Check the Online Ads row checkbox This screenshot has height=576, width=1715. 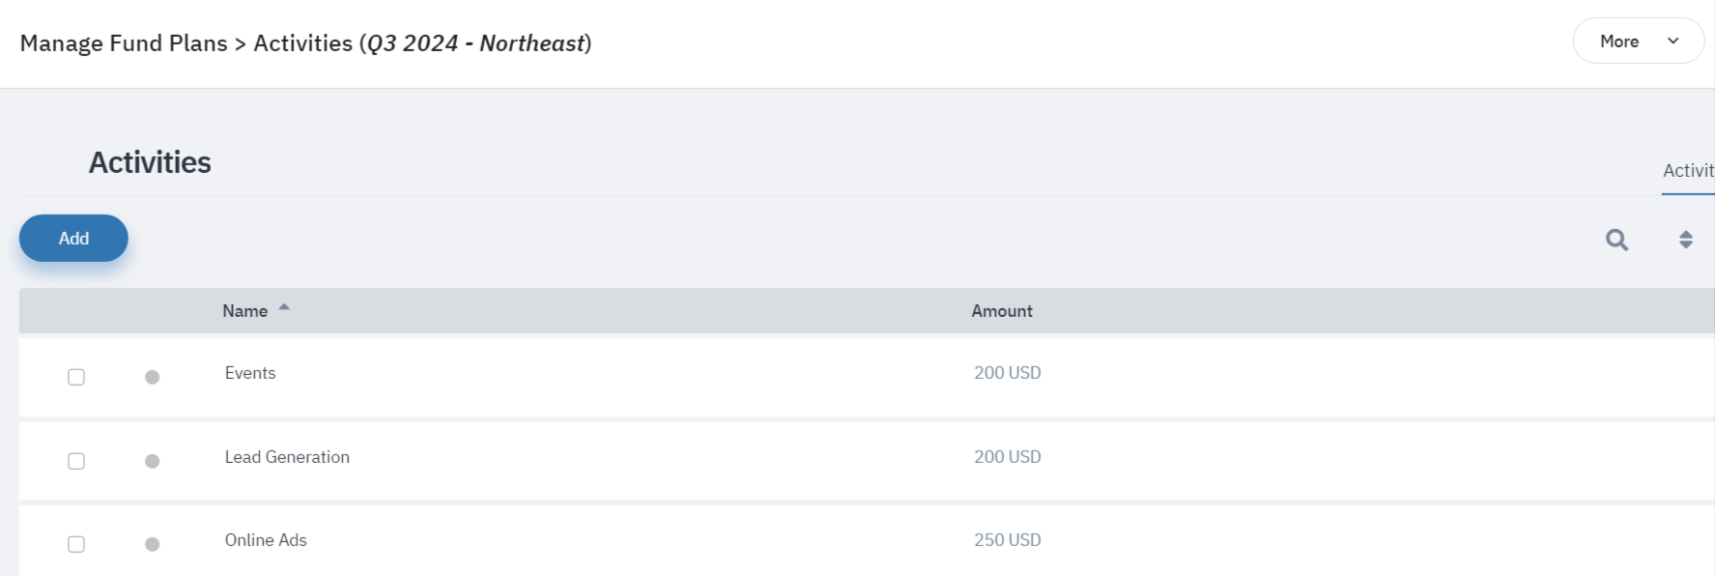pos(76,544)
